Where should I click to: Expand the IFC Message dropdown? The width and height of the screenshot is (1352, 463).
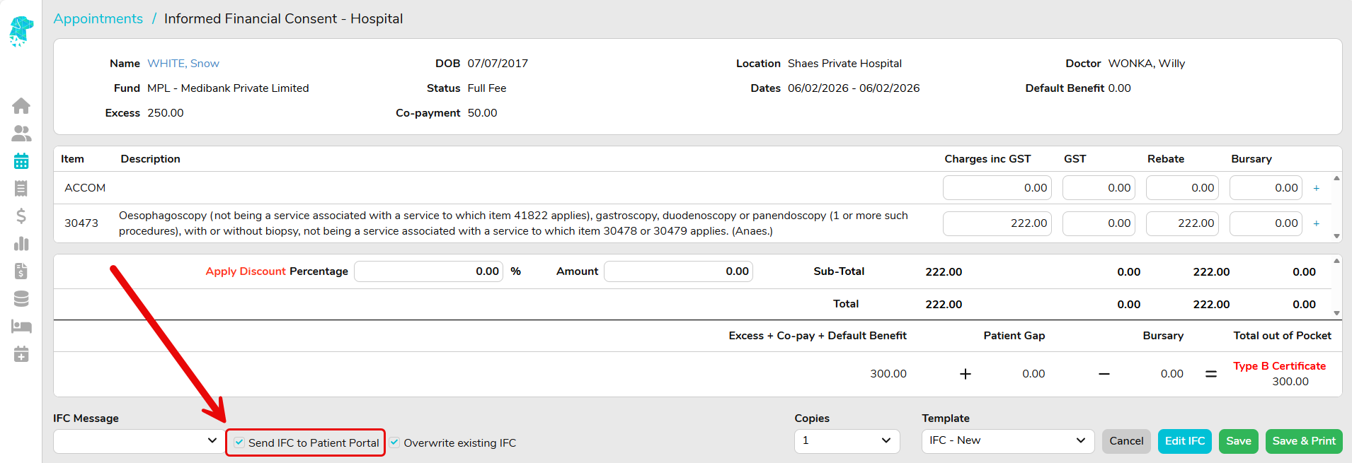[x=137, y=441]
